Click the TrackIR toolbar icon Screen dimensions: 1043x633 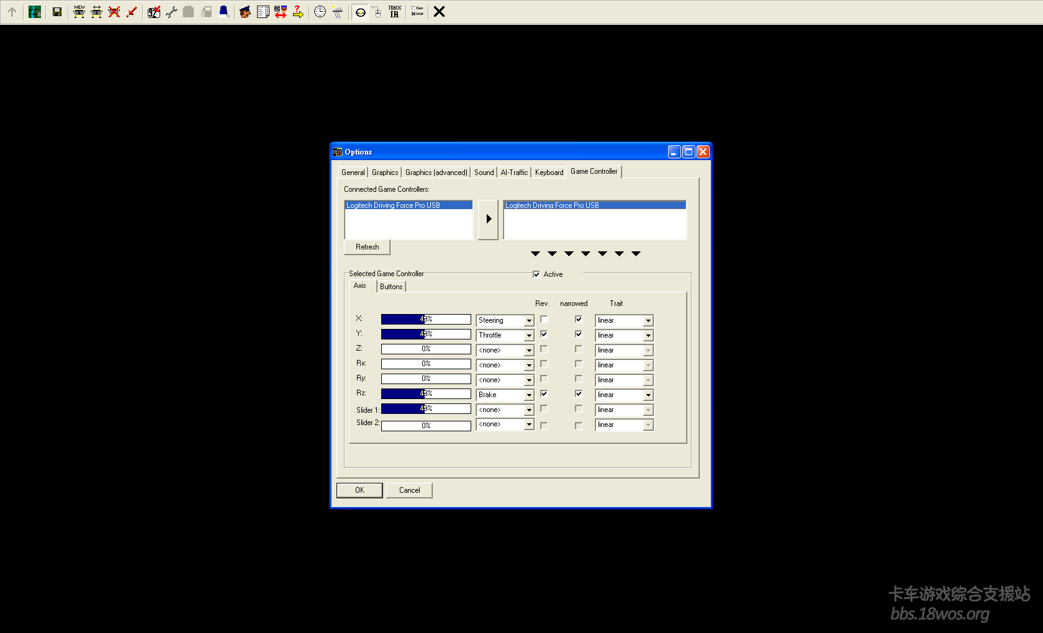tap(395, 12)
